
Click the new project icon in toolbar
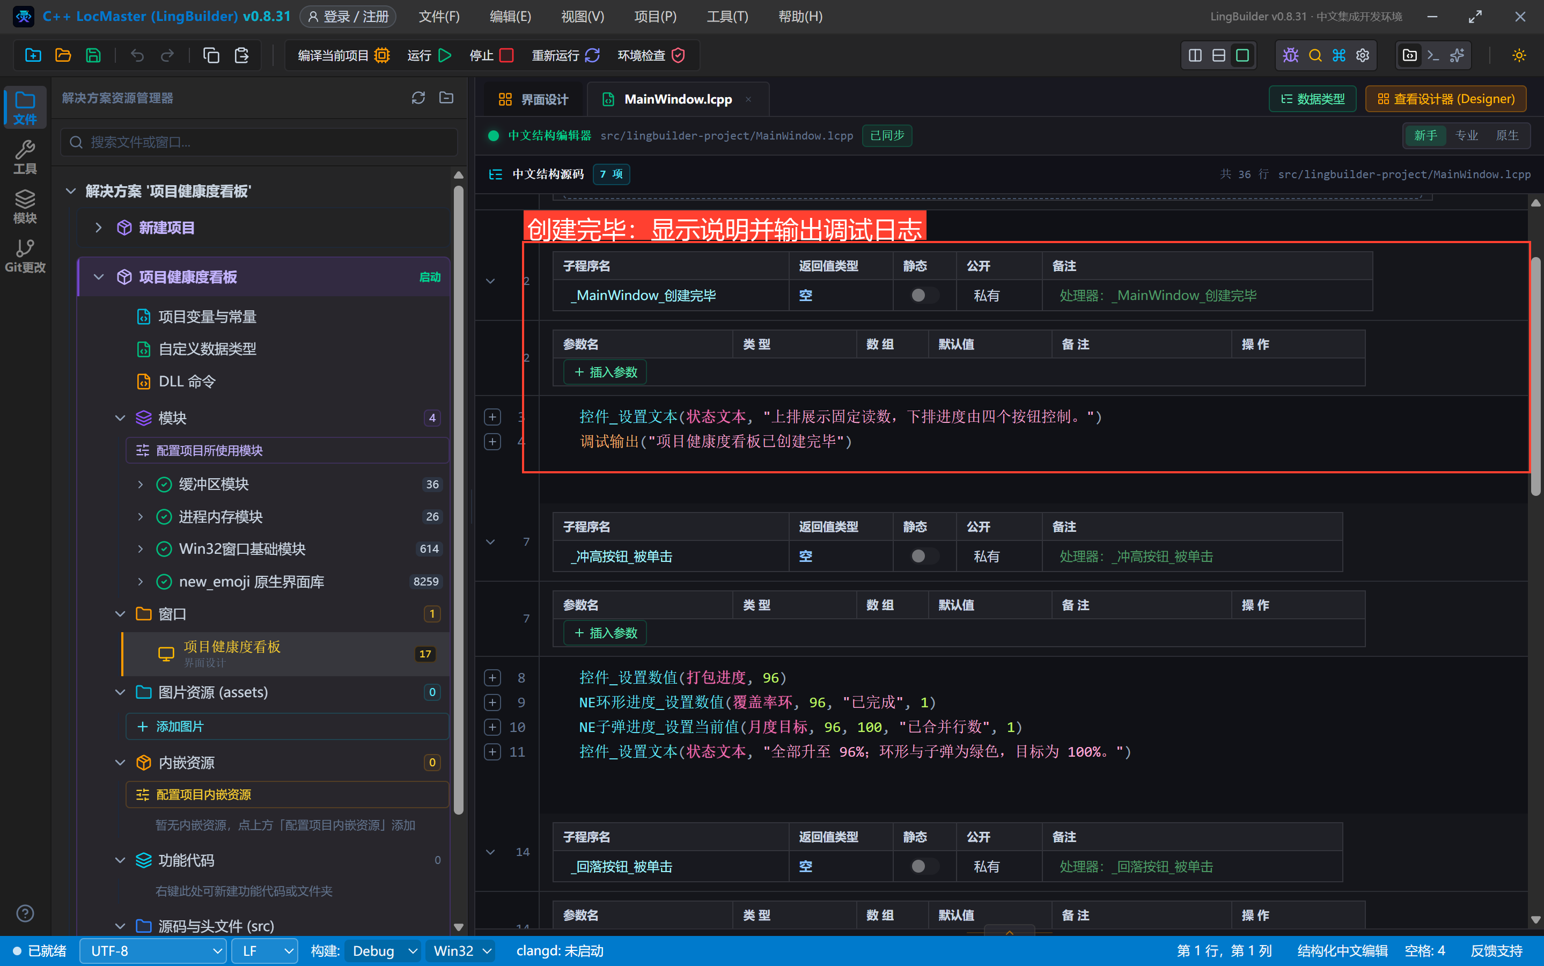click(x=33, y=56)
